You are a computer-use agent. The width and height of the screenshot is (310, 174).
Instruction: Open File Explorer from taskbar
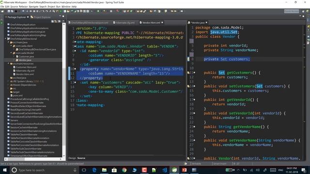coord(104,170)
